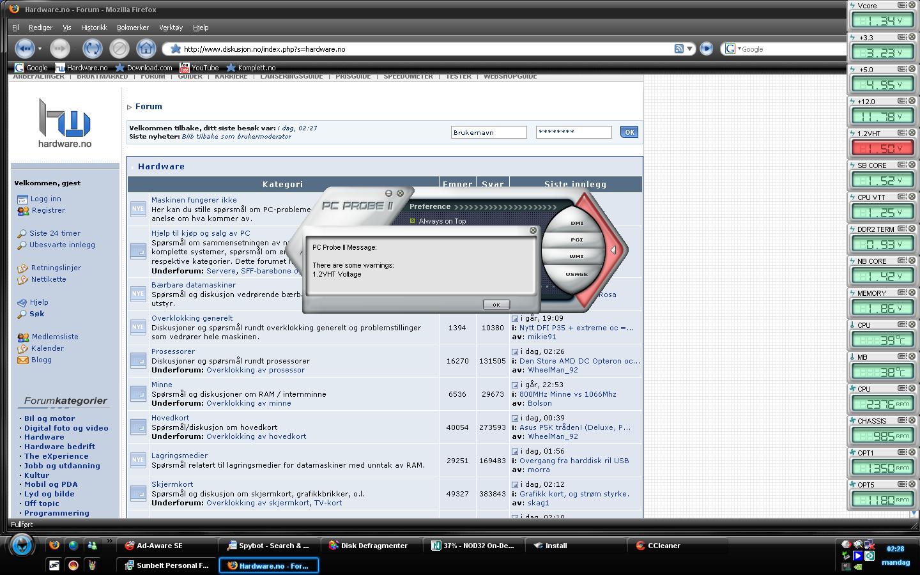Viewport: 920px width, 575px height.
Task: Open config for the OPT1 fan sensor
Action: click(x=902, y=452)
